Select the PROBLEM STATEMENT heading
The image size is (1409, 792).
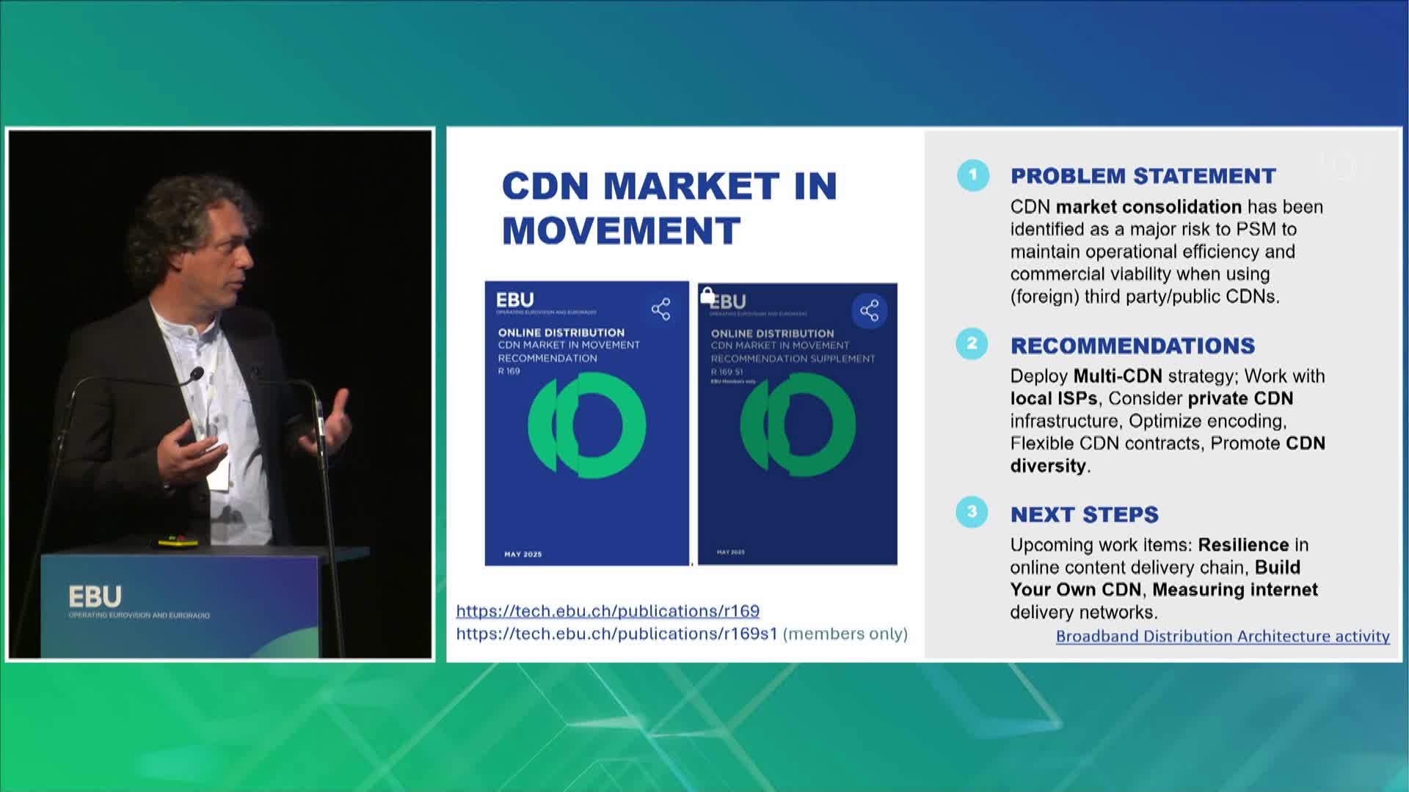click(x=1143, y=176)
